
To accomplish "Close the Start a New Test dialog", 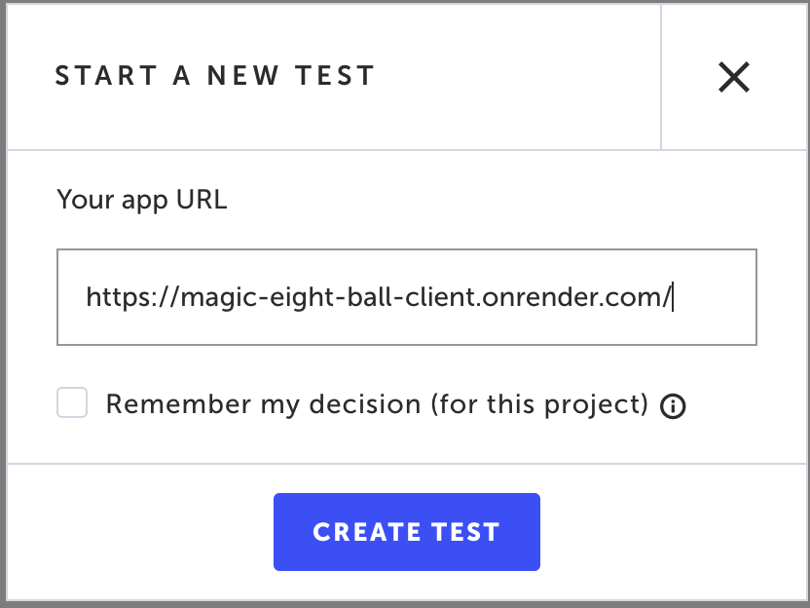I will click(x=733, y=77).
